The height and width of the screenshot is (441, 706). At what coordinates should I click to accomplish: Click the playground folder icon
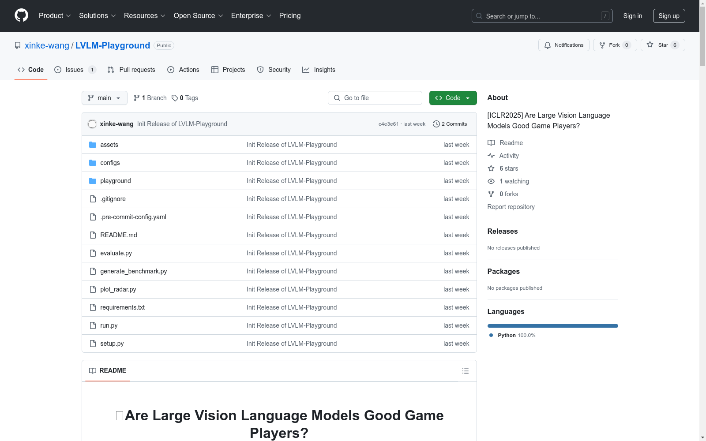click(x=93, y=181)
